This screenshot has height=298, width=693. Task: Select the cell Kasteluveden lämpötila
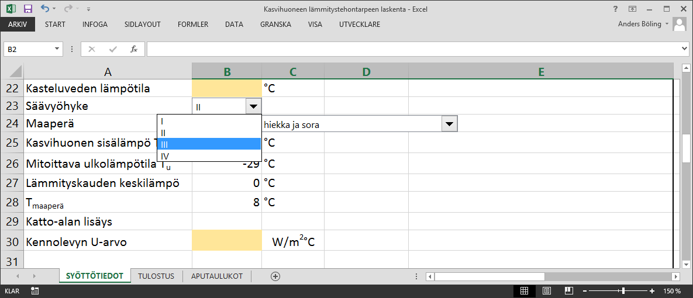(x=108, y=88)
